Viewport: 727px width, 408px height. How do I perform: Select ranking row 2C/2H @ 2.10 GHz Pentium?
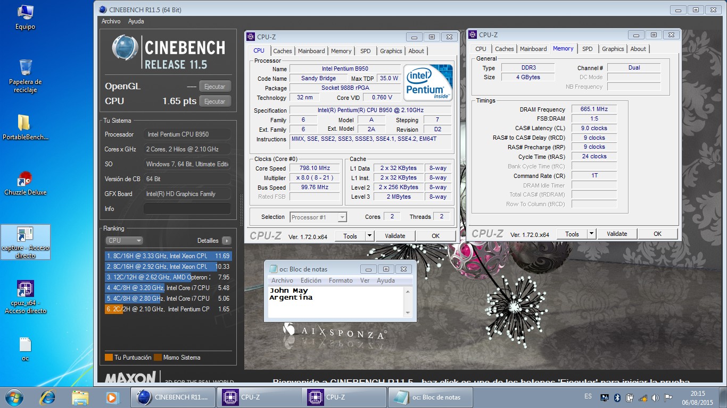(169, 309)
